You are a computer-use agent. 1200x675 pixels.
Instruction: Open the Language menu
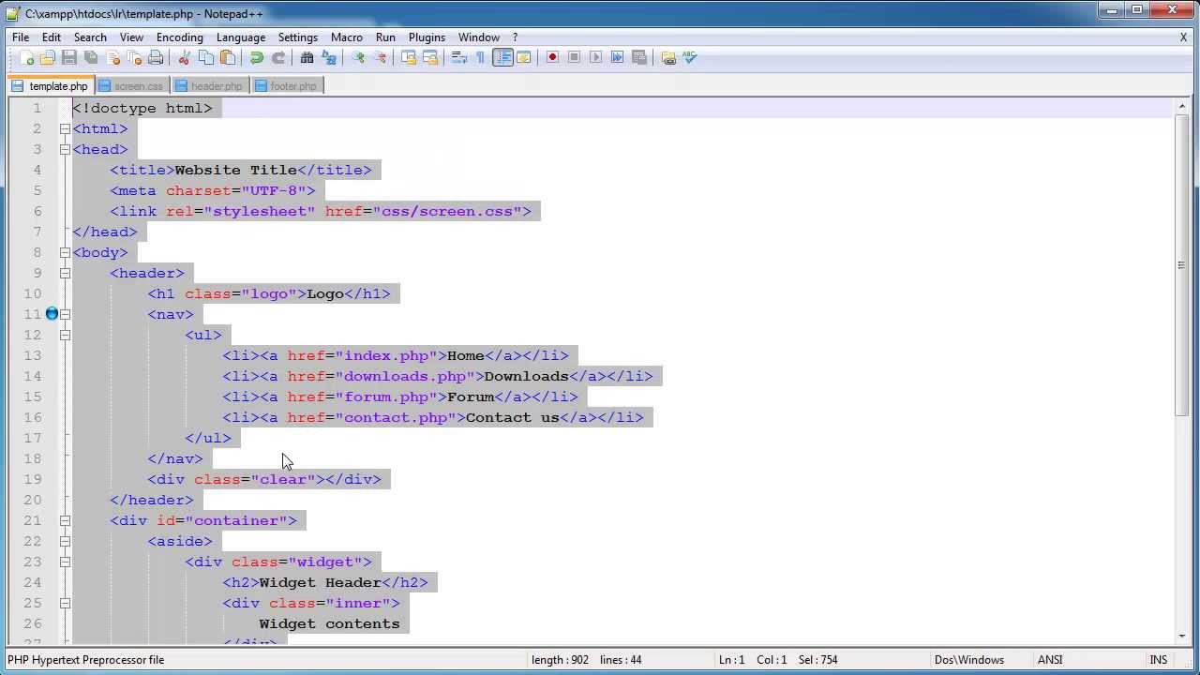click(x=241, y=37)
